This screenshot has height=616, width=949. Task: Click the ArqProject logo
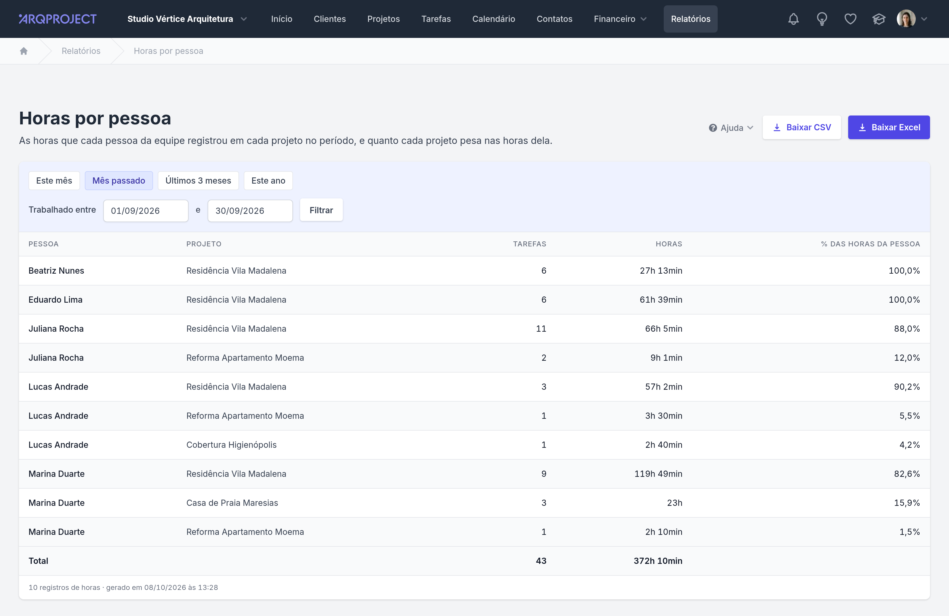coord(58,19)
